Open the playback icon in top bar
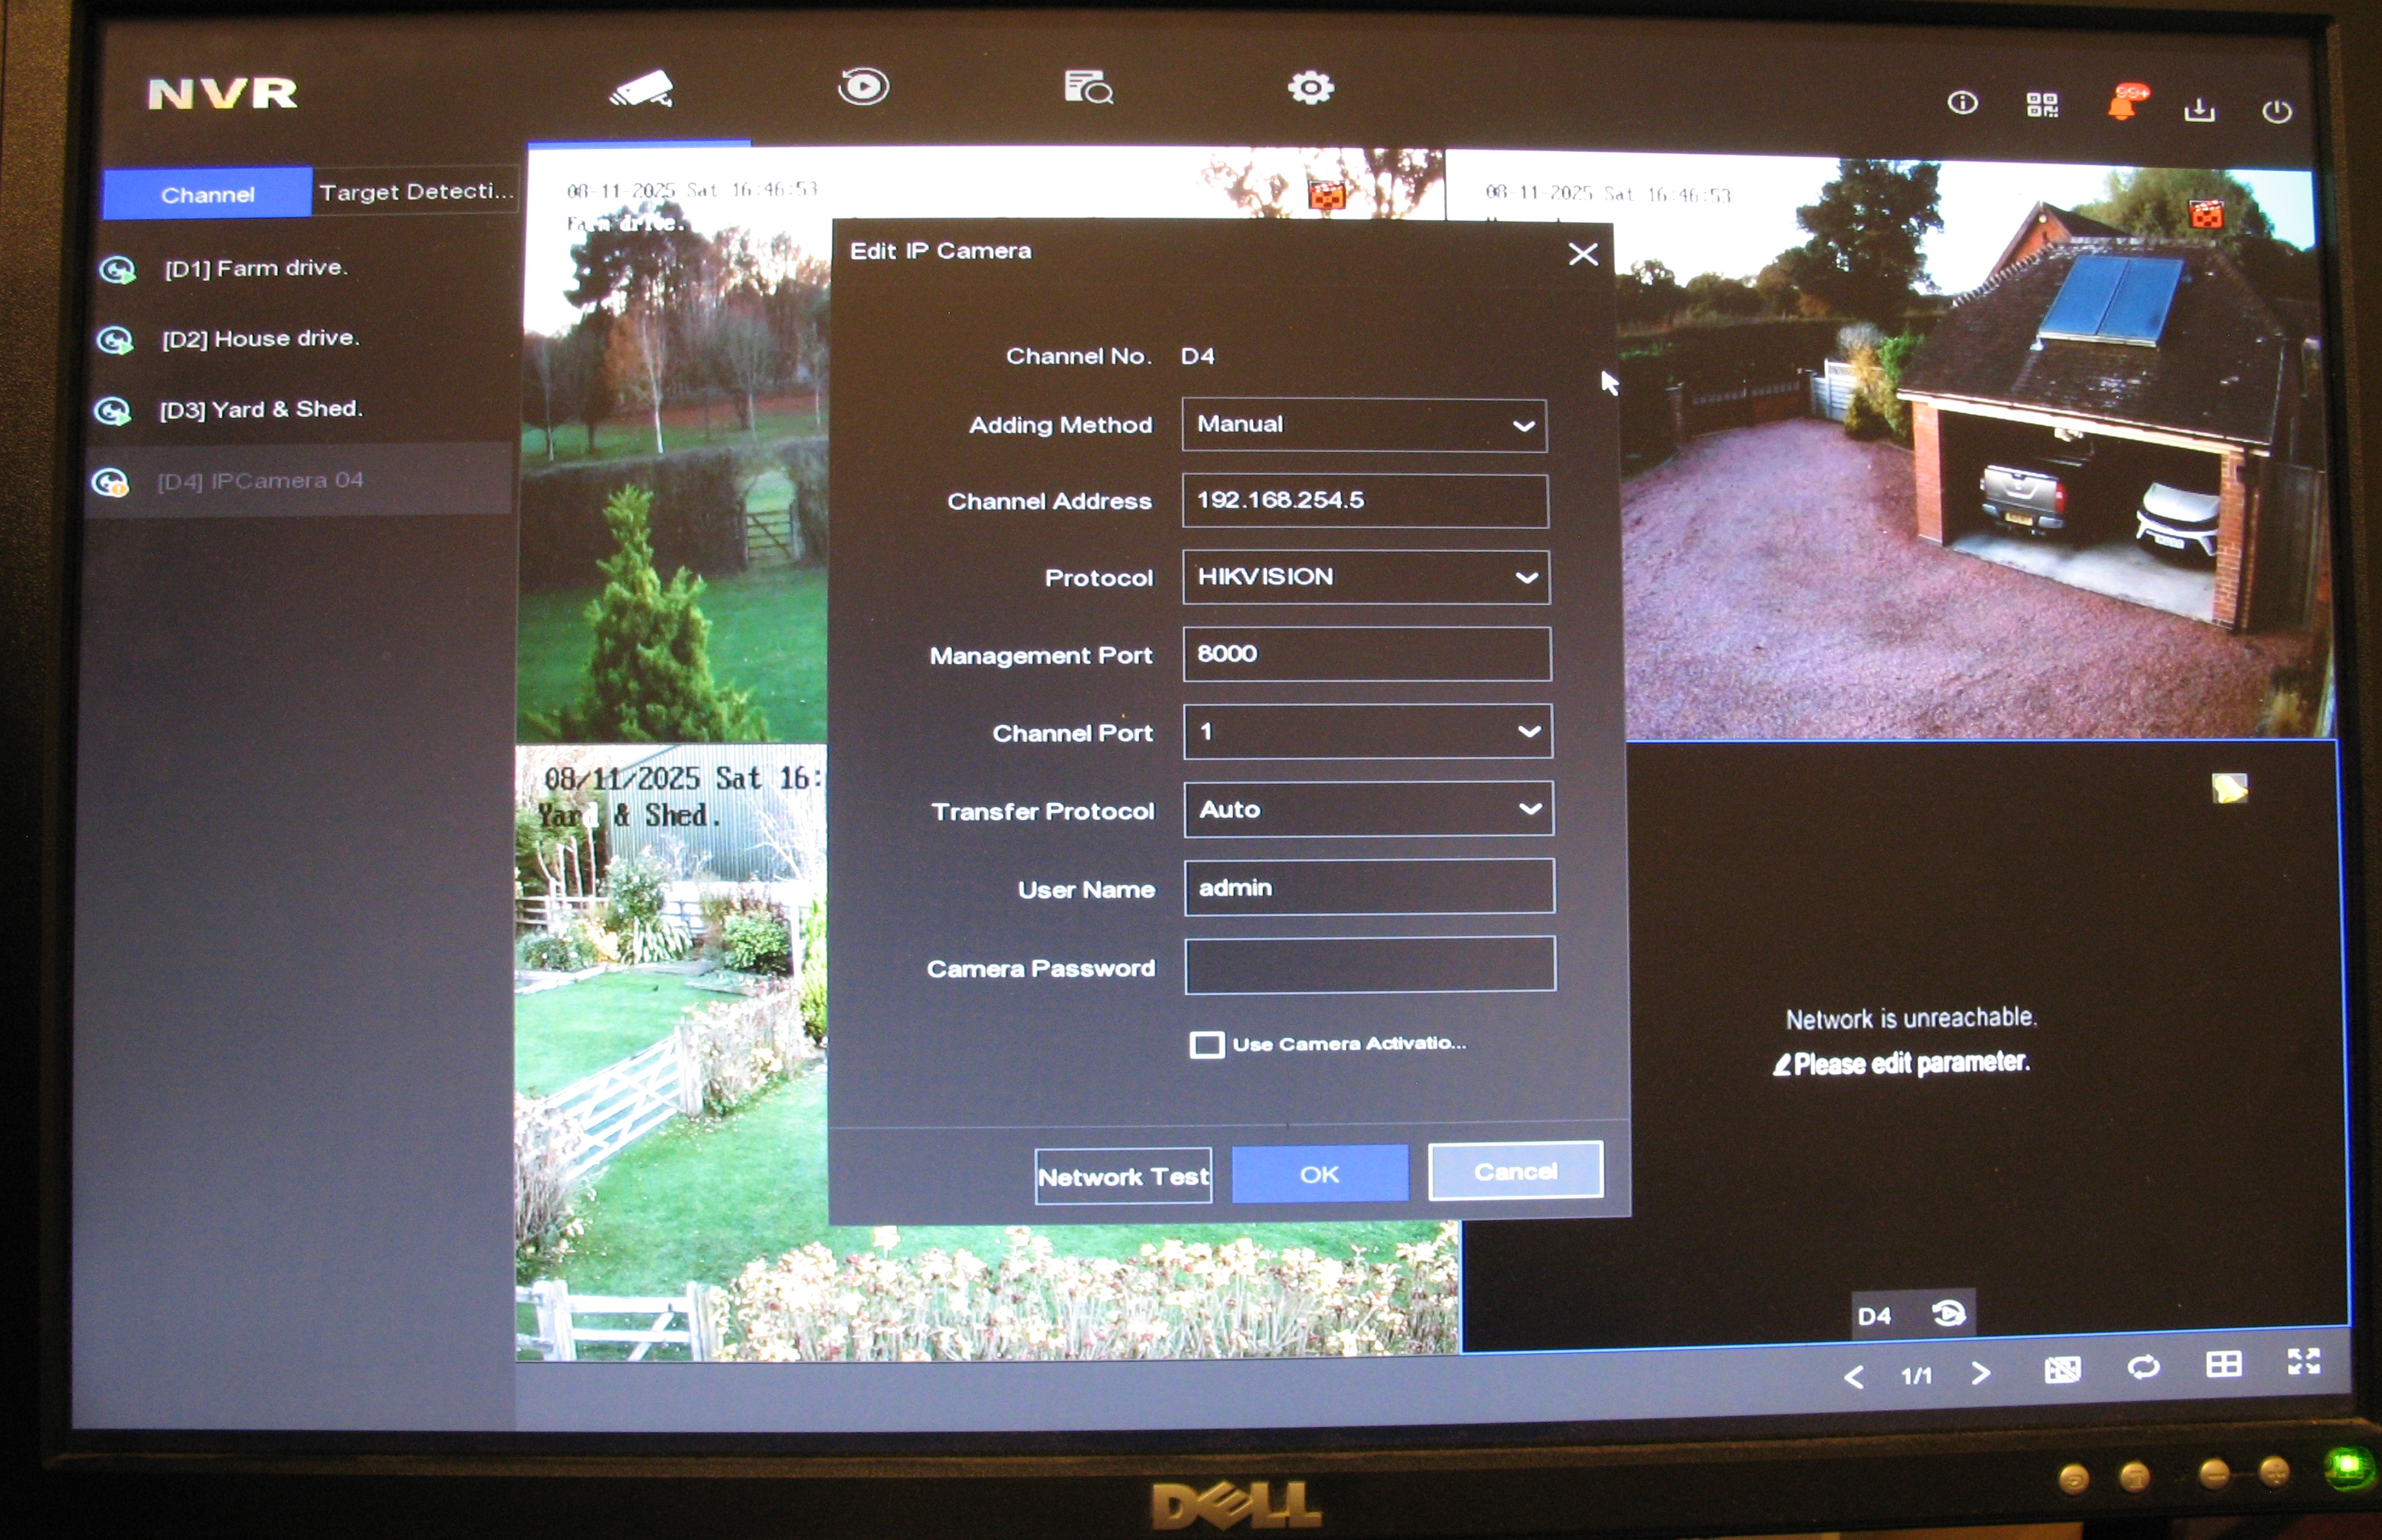Viewport: 2382px width, 1540px height. (x=863, y=87)
